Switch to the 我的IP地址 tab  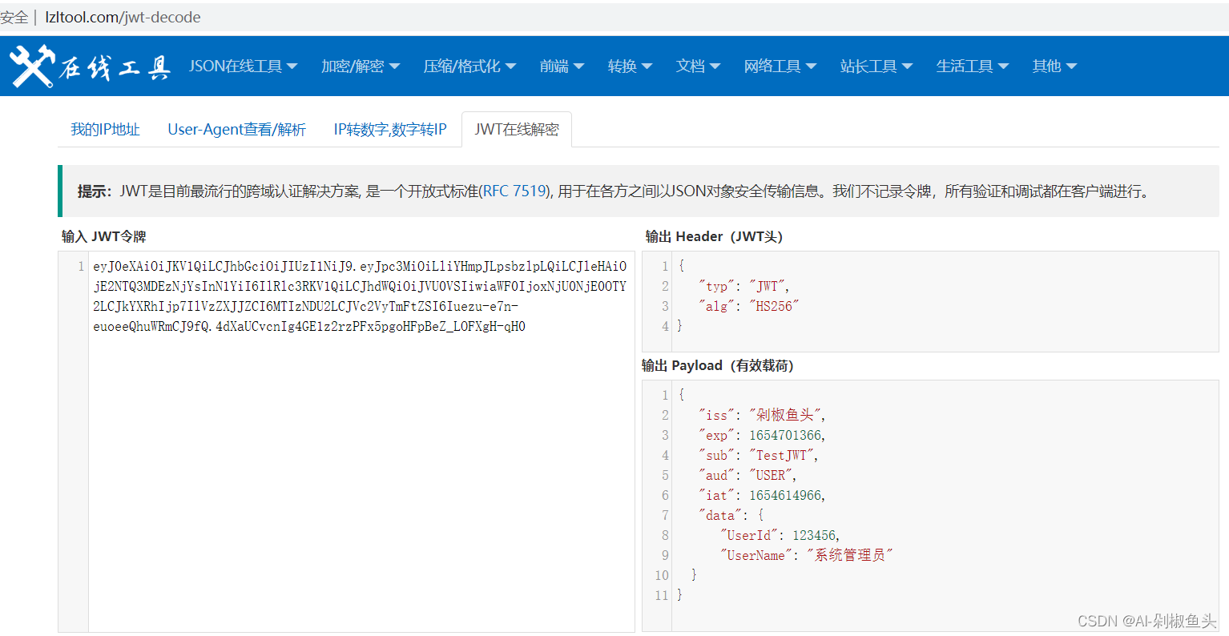[105, 130]
